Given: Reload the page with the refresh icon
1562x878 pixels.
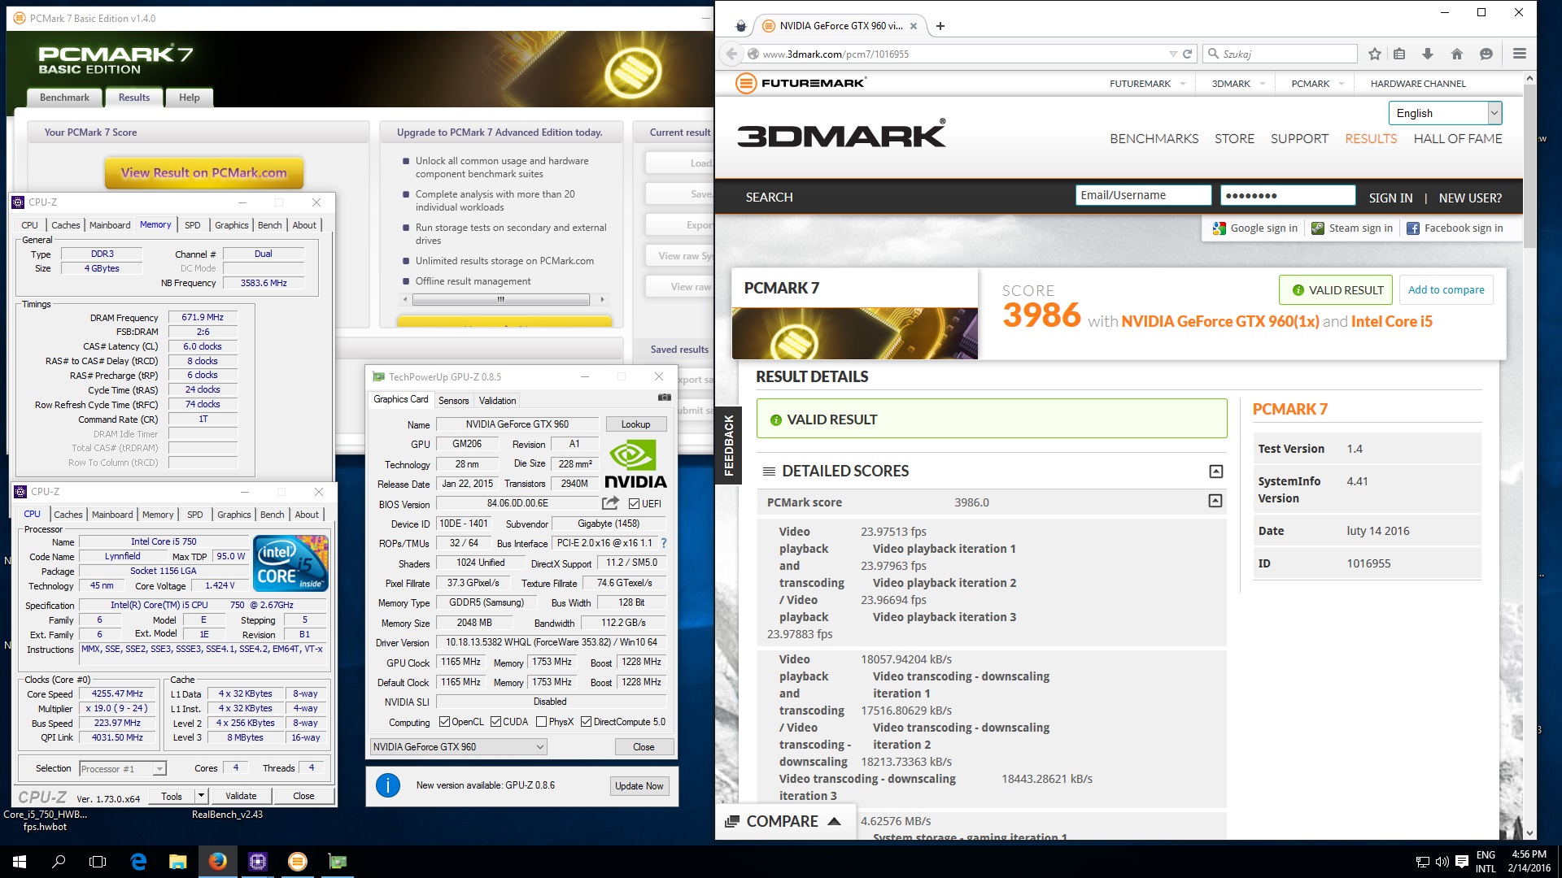Looking at the screenshot, I should (1187, 54).
